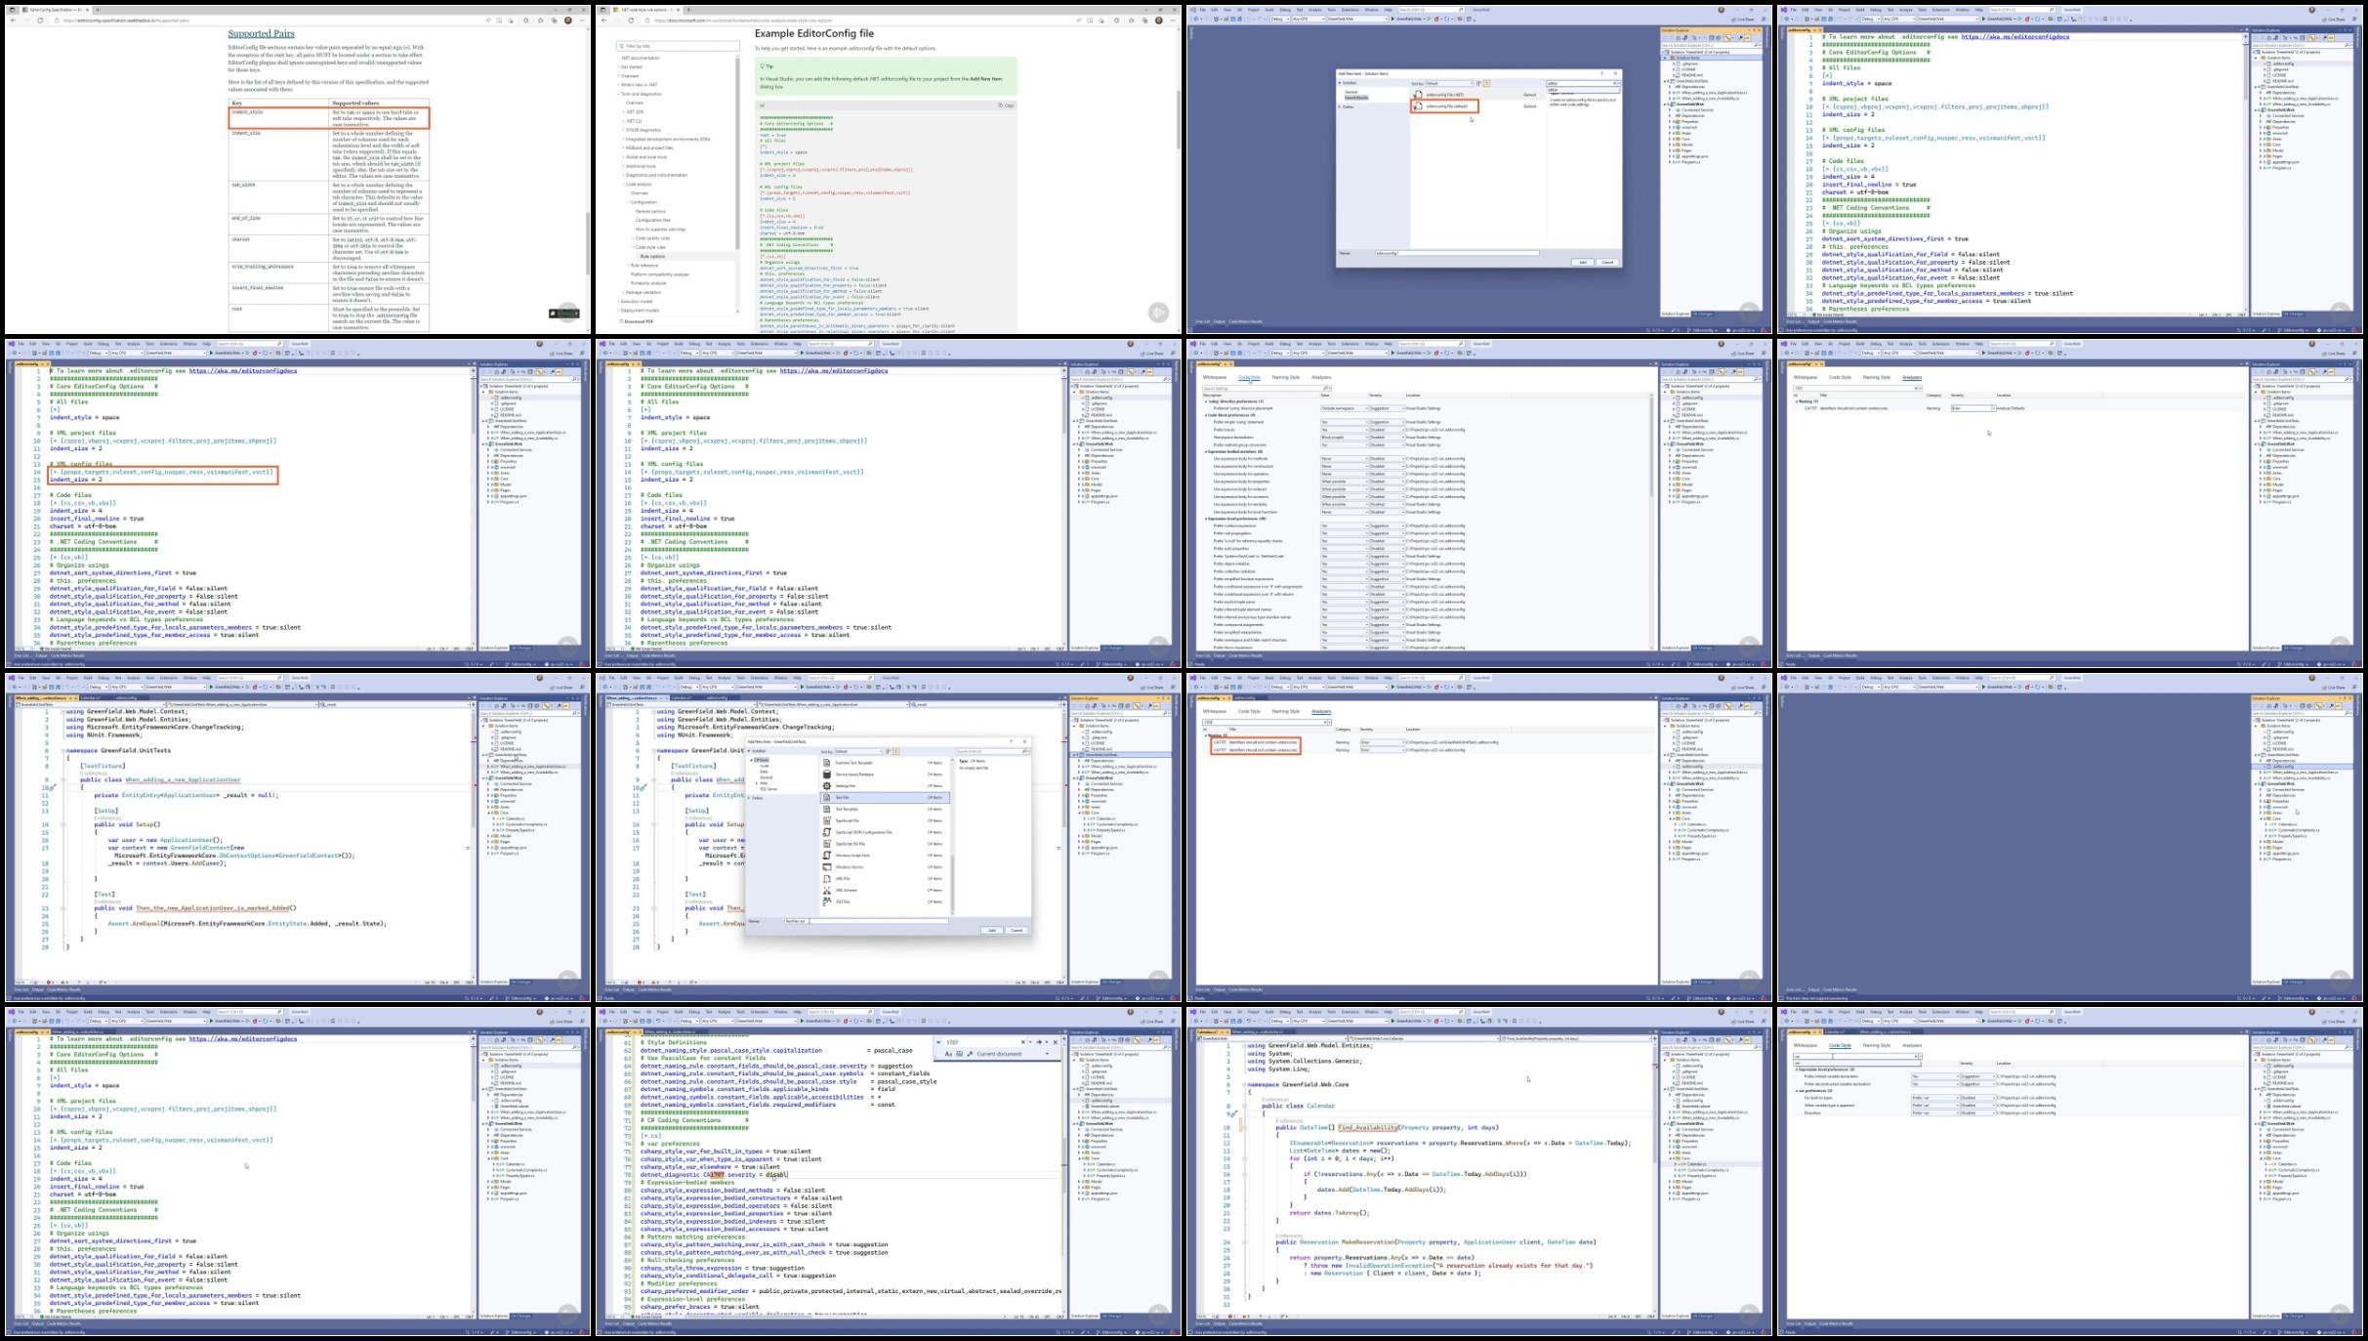The image size is (2368, 1341).
Task: Click profile avatar in the .NET docs browser toolbar
Action: (x=1159, y=21)
